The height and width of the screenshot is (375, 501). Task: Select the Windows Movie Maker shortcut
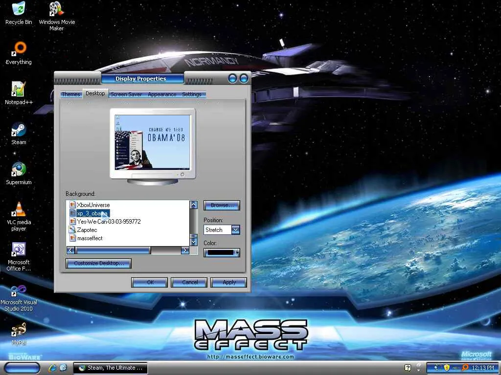pyautogui.click(x=57, y=16)
